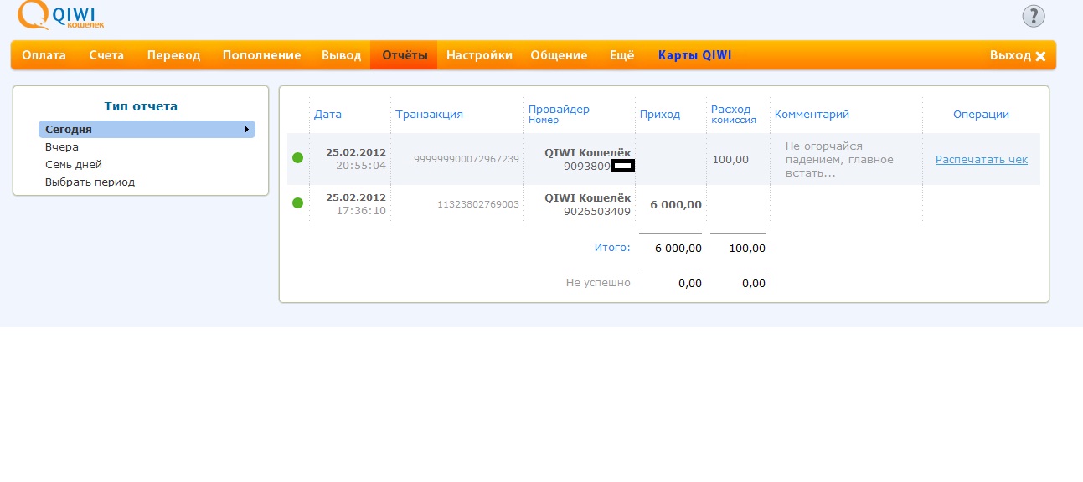Click the wallet number 9026503409

pos(597,211)
